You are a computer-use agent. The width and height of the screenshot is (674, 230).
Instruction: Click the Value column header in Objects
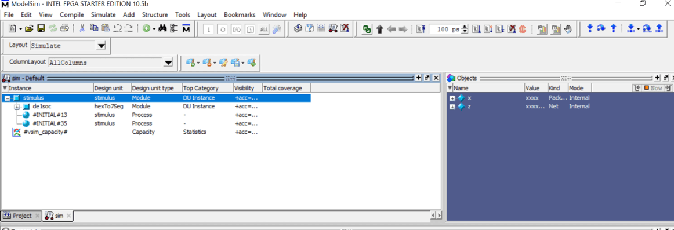535,88
